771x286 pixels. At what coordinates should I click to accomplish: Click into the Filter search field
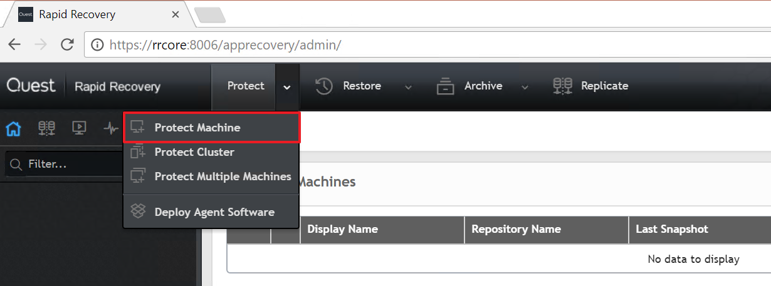tap(69, 165)
